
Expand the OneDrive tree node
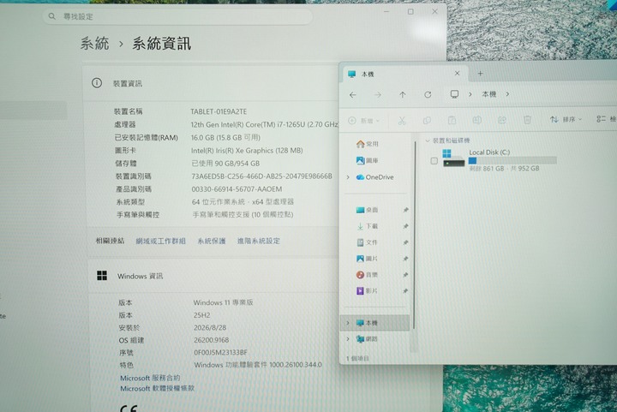348,177
